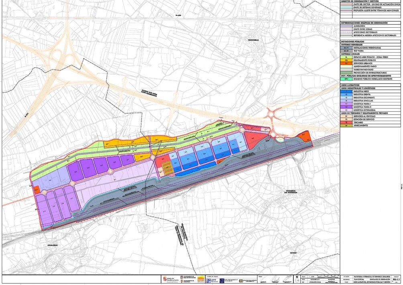The height and width of the screenshot is (285, 403).
Task: Click the ETT company logo
Action: pyautogui.click(x=211, y=279)
